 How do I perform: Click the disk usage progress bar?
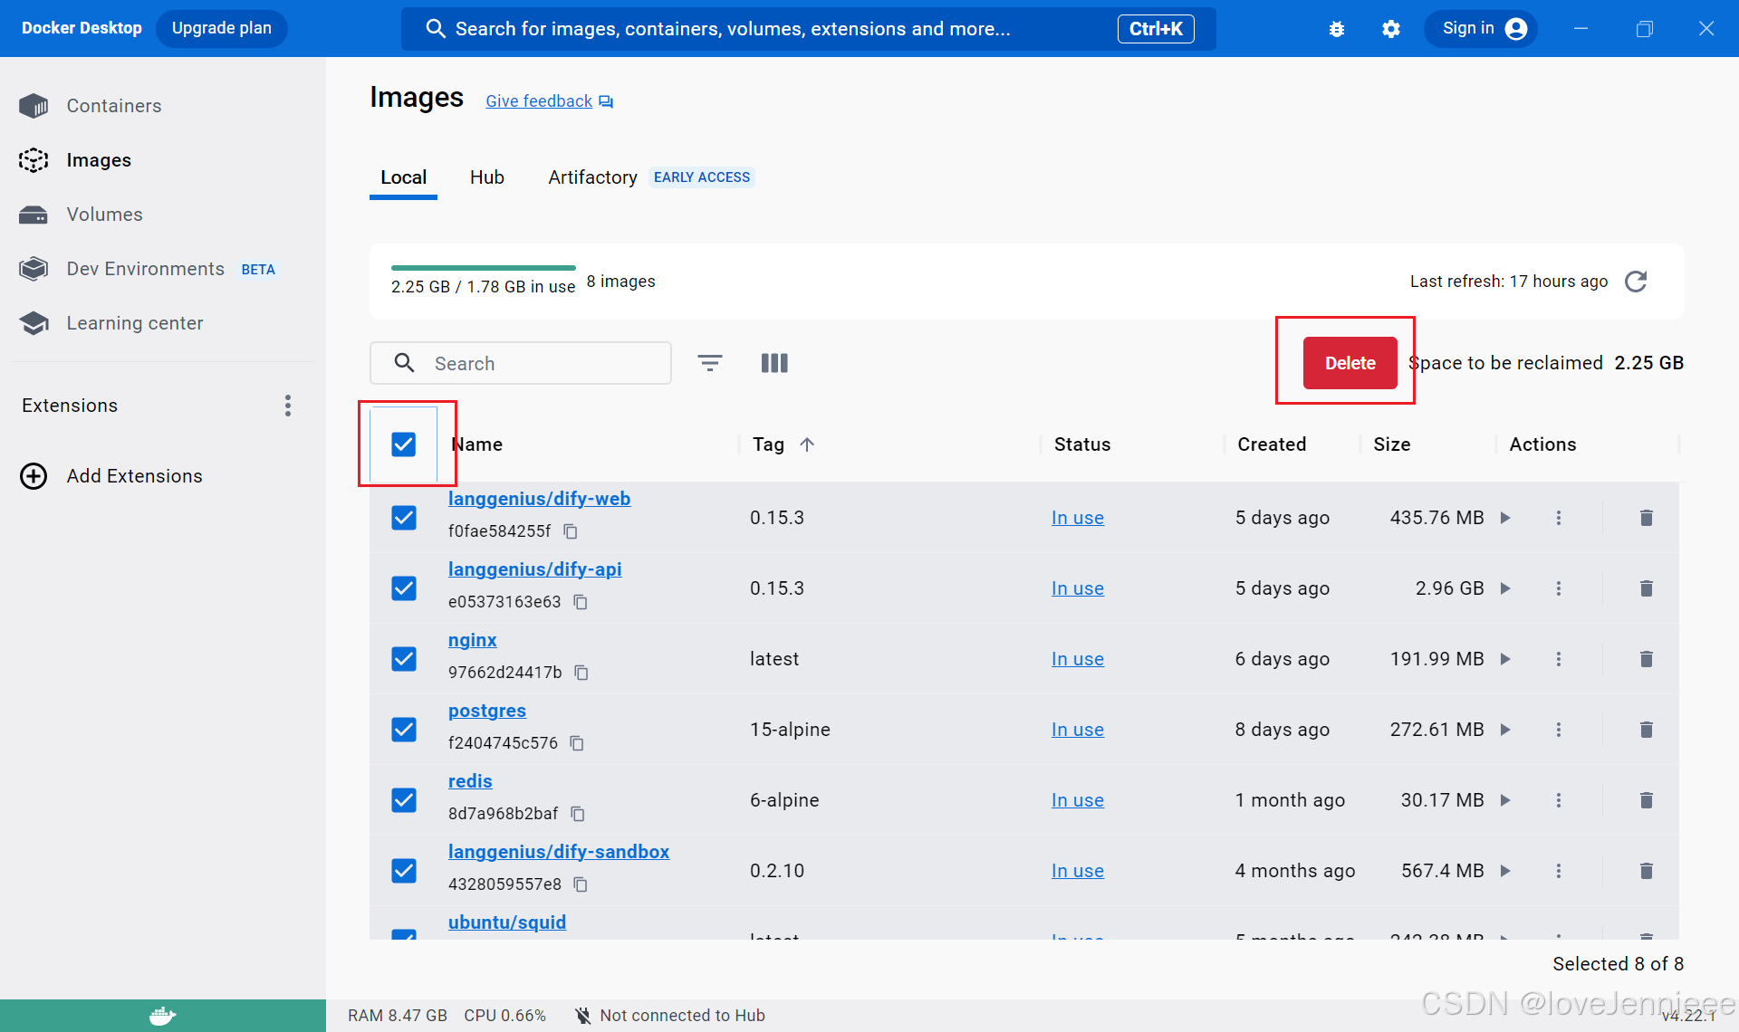click(483, 268)
